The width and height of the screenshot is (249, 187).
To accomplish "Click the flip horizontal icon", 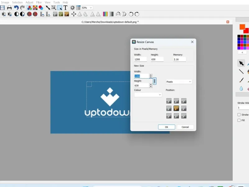I will (118, 14).
